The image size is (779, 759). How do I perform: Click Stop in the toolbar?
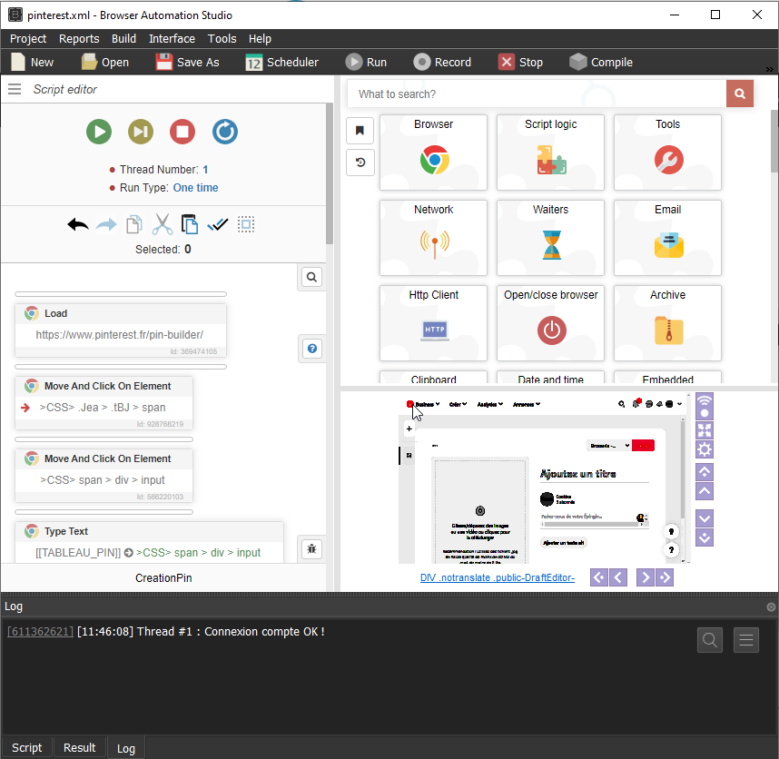point(520,62)
